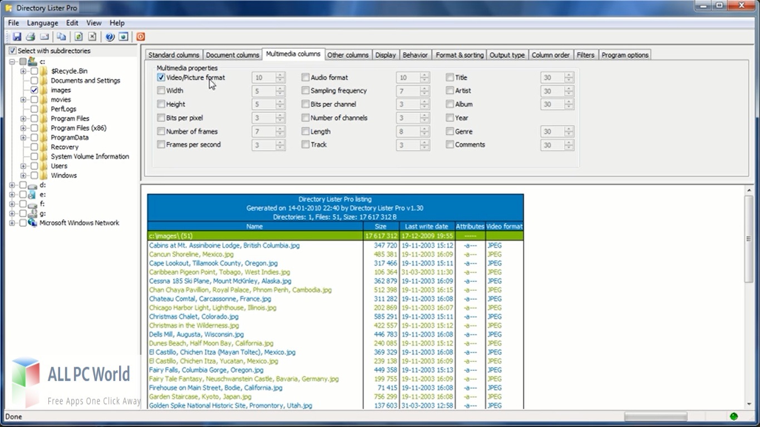
Task: Click the Windows folder icon
Action: point(43,175)
